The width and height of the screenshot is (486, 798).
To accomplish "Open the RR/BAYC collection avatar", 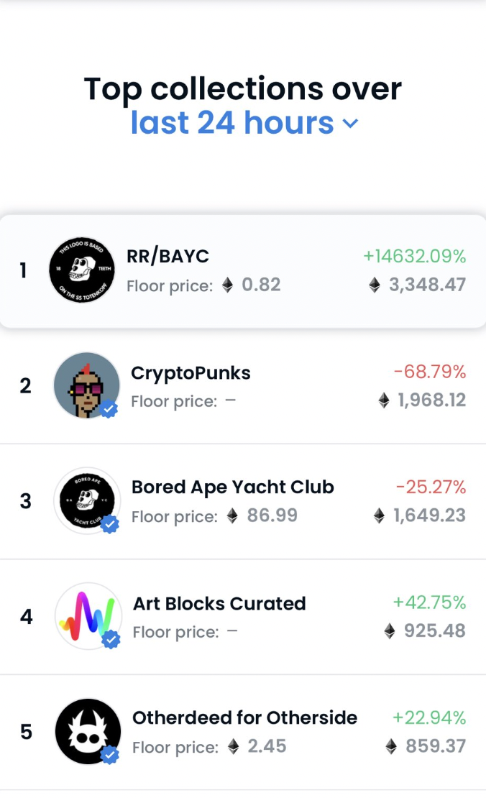I will pos(82,270).
